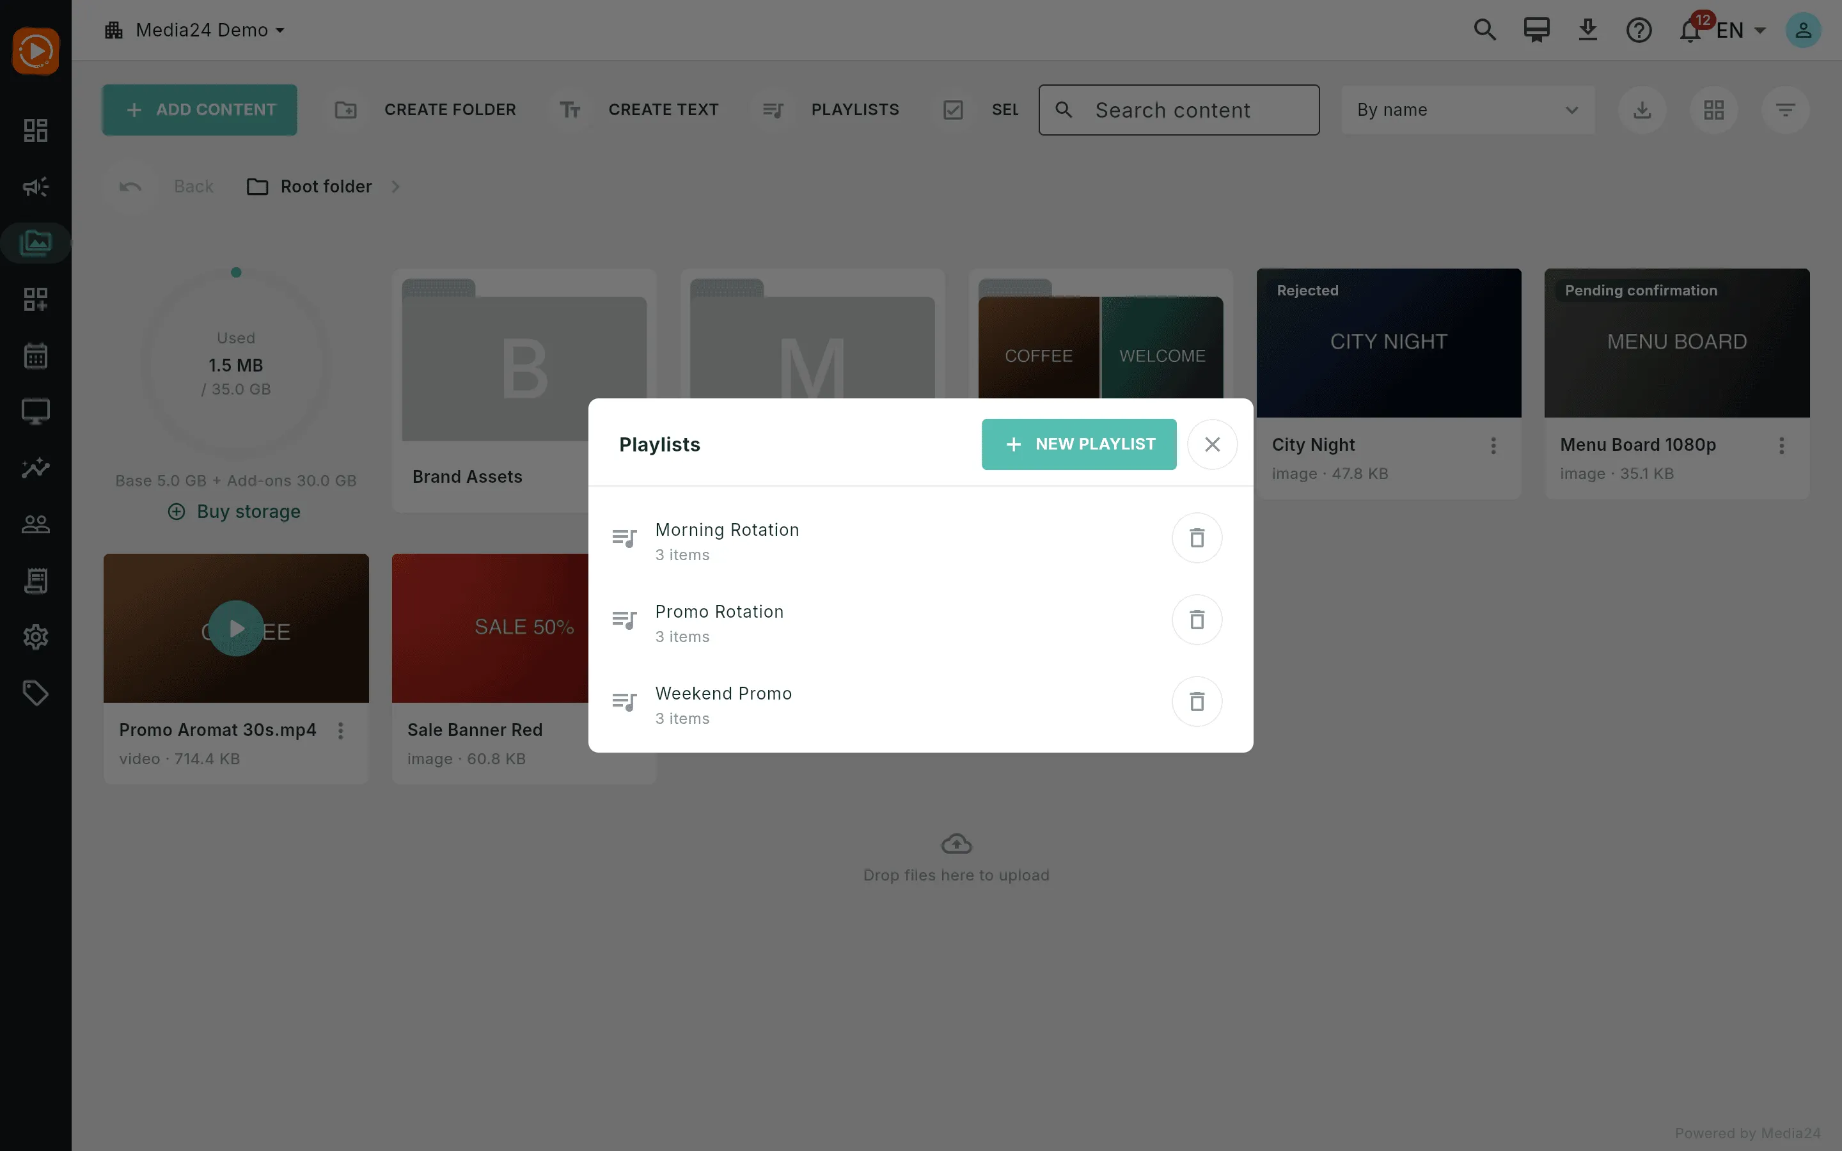Click the Create Folder button
This screenshot has height=1151, width=1842.
click(x=425, y=109)
